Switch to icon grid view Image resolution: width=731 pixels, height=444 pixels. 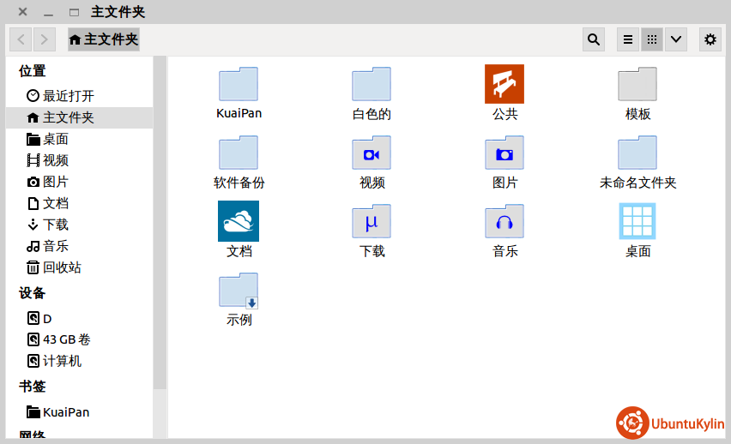652,39
